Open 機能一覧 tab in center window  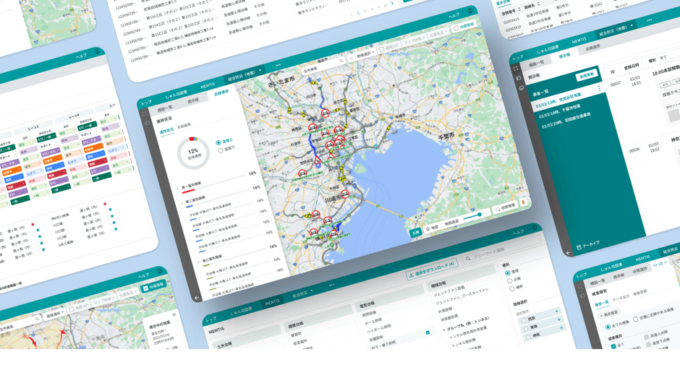coord(164,108)
